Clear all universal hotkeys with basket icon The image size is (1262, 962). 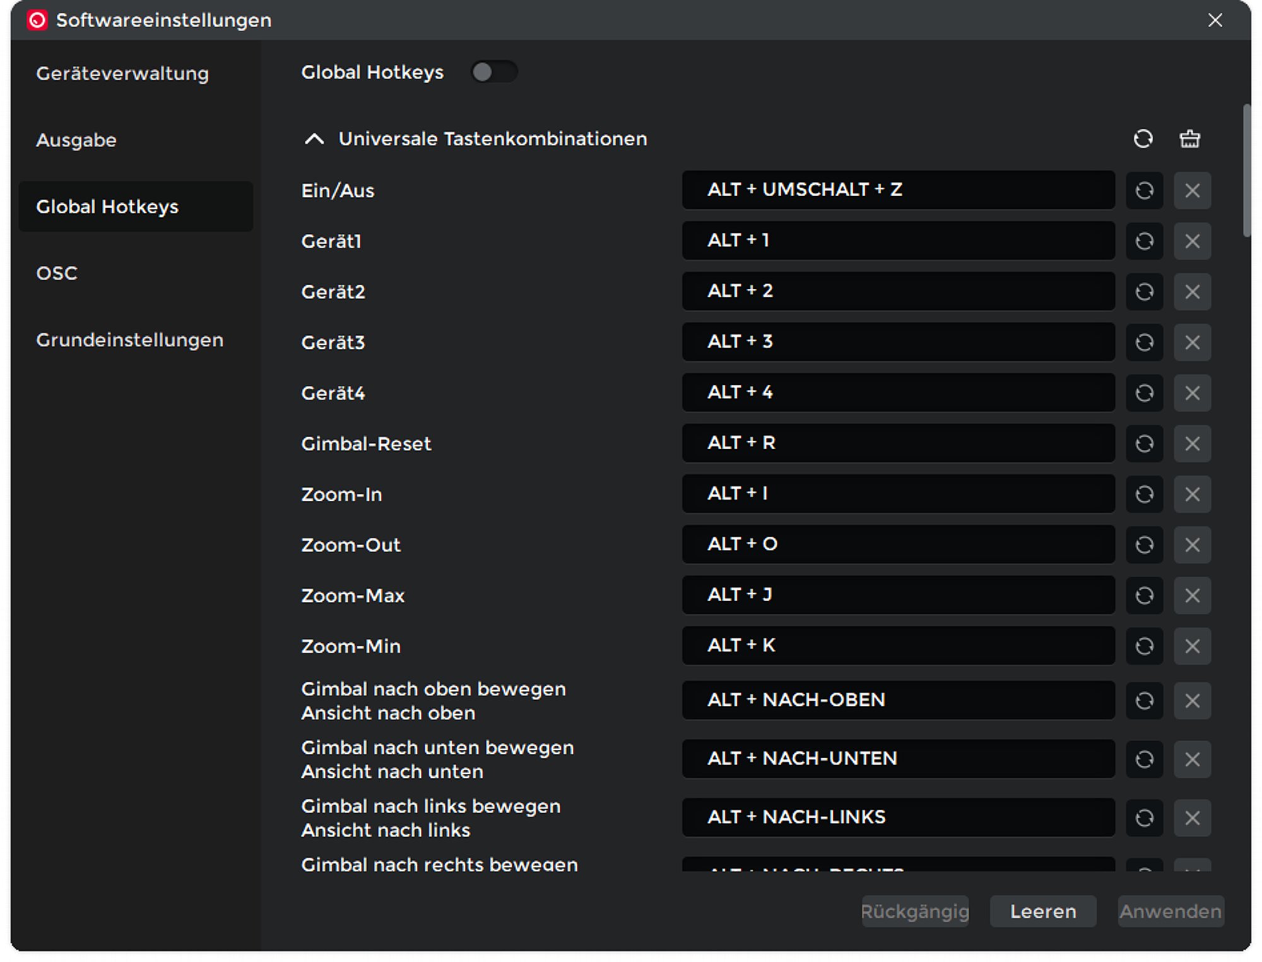coord(1189,139)
